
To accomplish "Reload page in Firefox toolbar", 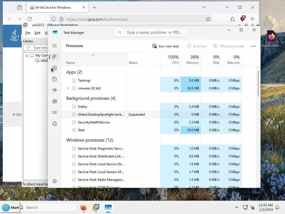I will click(x=30, y=19).
